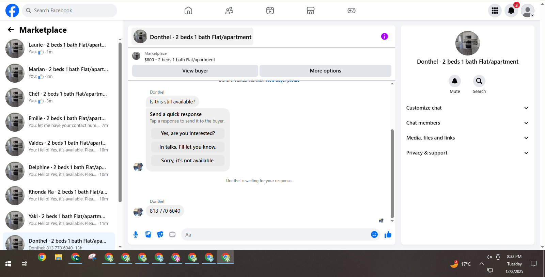Open the Laurie conversation
This screenshot has width=545, height=277.
59,49
